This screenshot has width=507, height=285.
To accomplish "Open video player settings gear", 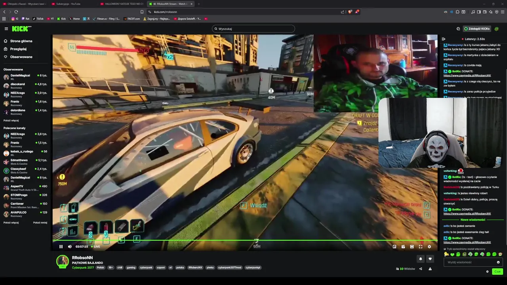I will click(x=429, y=247).
